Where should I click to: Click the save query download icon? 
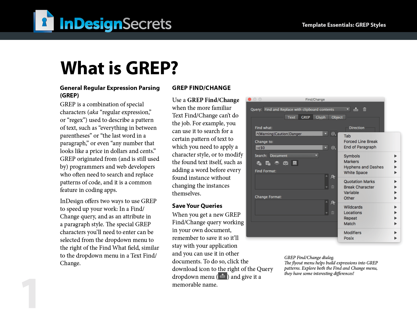[x=356, y=109]
